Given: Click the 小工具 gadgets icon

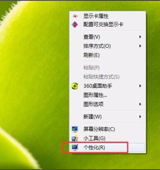Looking at the screenshot, I should 75,138.
